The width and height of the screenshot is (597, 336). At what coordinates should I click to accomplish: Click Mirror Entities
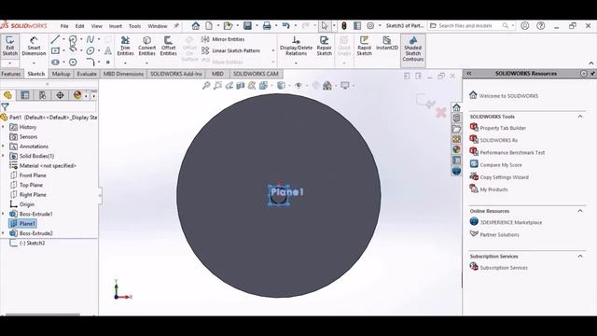pyautogui.click(x=223, y=39)
